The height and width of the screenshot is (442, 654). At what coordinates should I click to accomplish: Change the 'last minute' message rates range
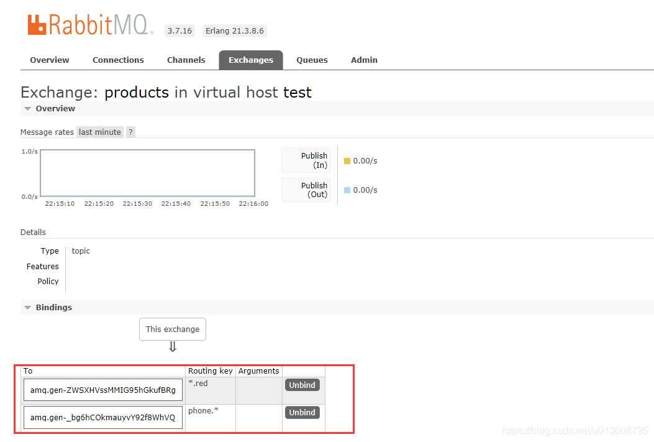(x=100, y=132)
